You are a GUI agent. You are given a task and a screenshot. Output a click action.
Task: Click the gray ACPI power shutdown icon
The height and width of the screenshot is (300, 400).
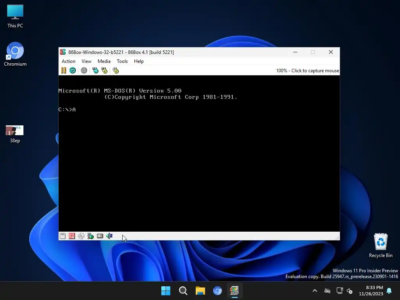[x=84, y=70]
